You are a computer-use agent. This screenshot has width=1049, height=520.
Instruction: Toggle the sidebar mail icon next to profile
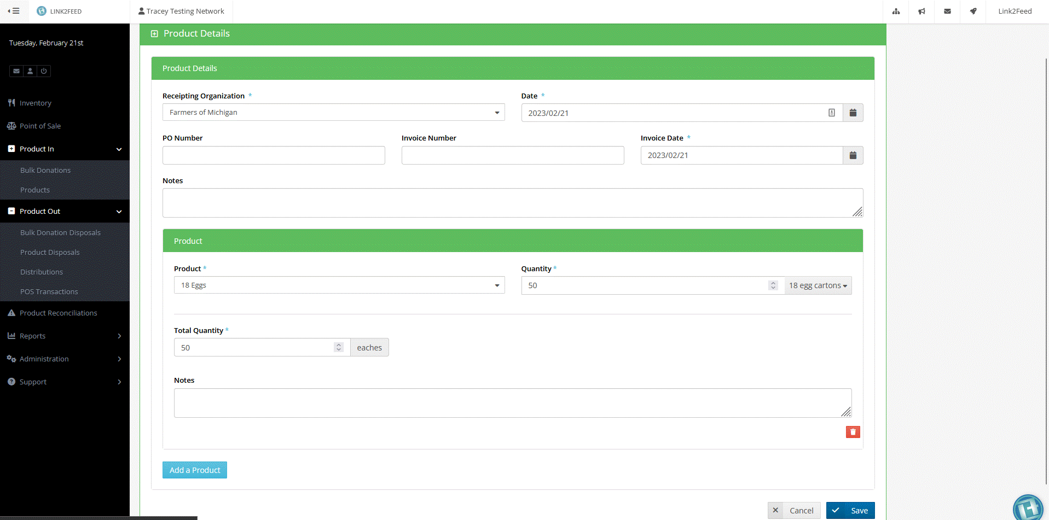16,71
